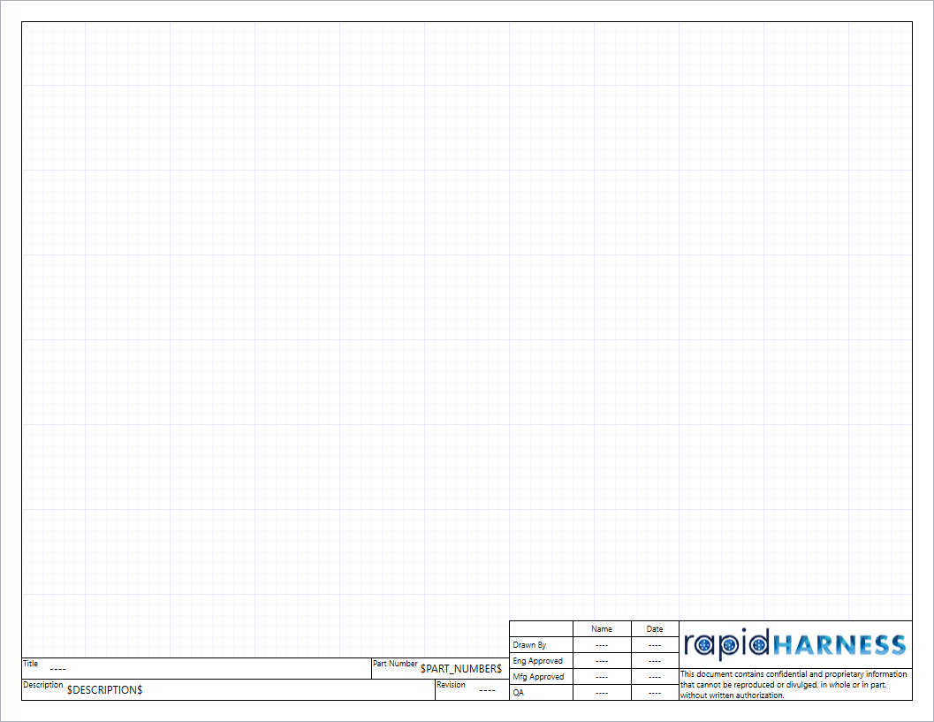Select the Eng Approved name cell
Viewport: 934px width, 722px height.
tap(603, 661)
